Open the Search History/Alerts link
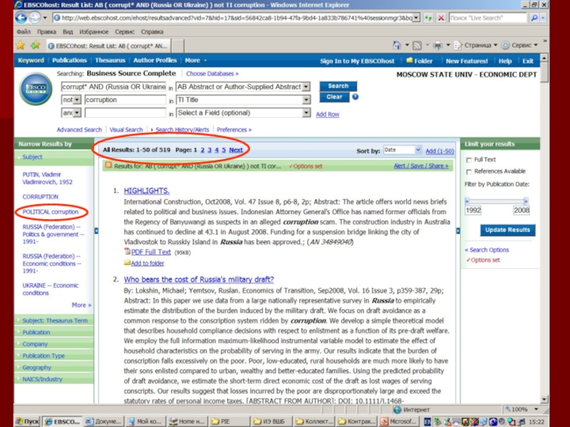 [182, 130]
